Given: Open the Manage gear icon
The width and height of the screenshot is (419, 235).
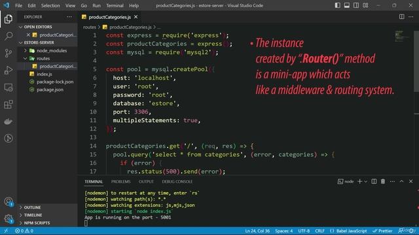Looking at the screenshot, I should [9, 219].
